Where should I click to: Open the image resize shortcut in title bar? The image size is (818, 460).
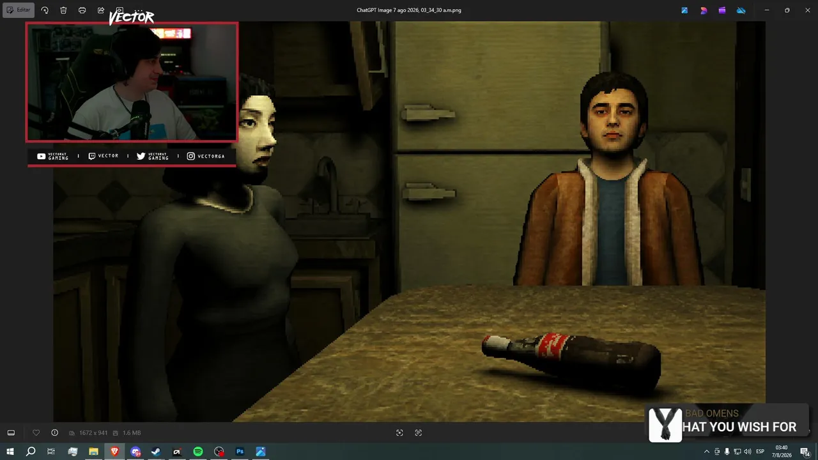(x=684, y=10)
